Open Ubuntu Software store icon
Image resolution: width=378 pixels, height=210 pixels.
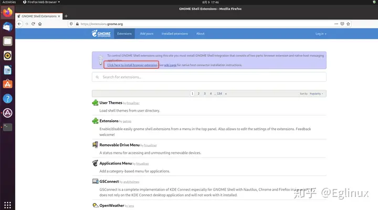tap(7, 84)
